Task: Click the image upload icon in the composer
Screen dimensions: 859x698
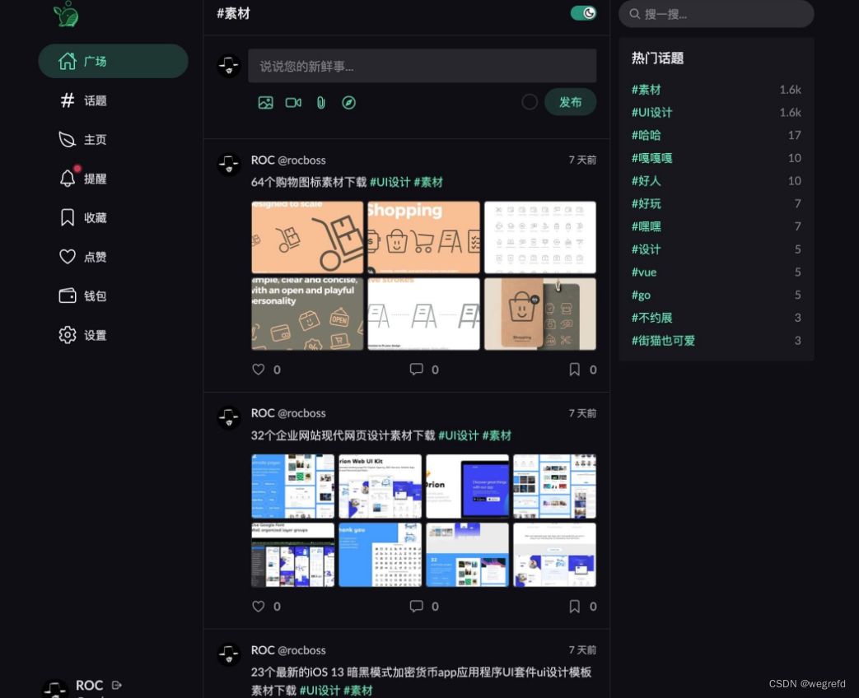Action: tap(265, 102)
